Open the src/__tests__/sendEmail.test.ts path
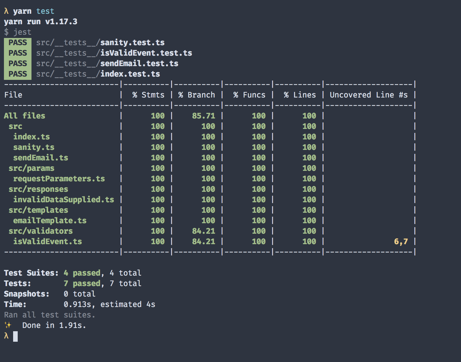This screenshot has width=461, height=362. [107, 63]
